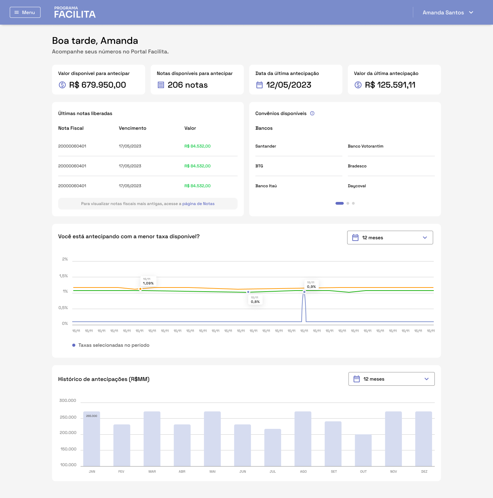Screen dimensions: 493x498
Task: Click the Nota Fiscal column header
Action: (71, 128)
